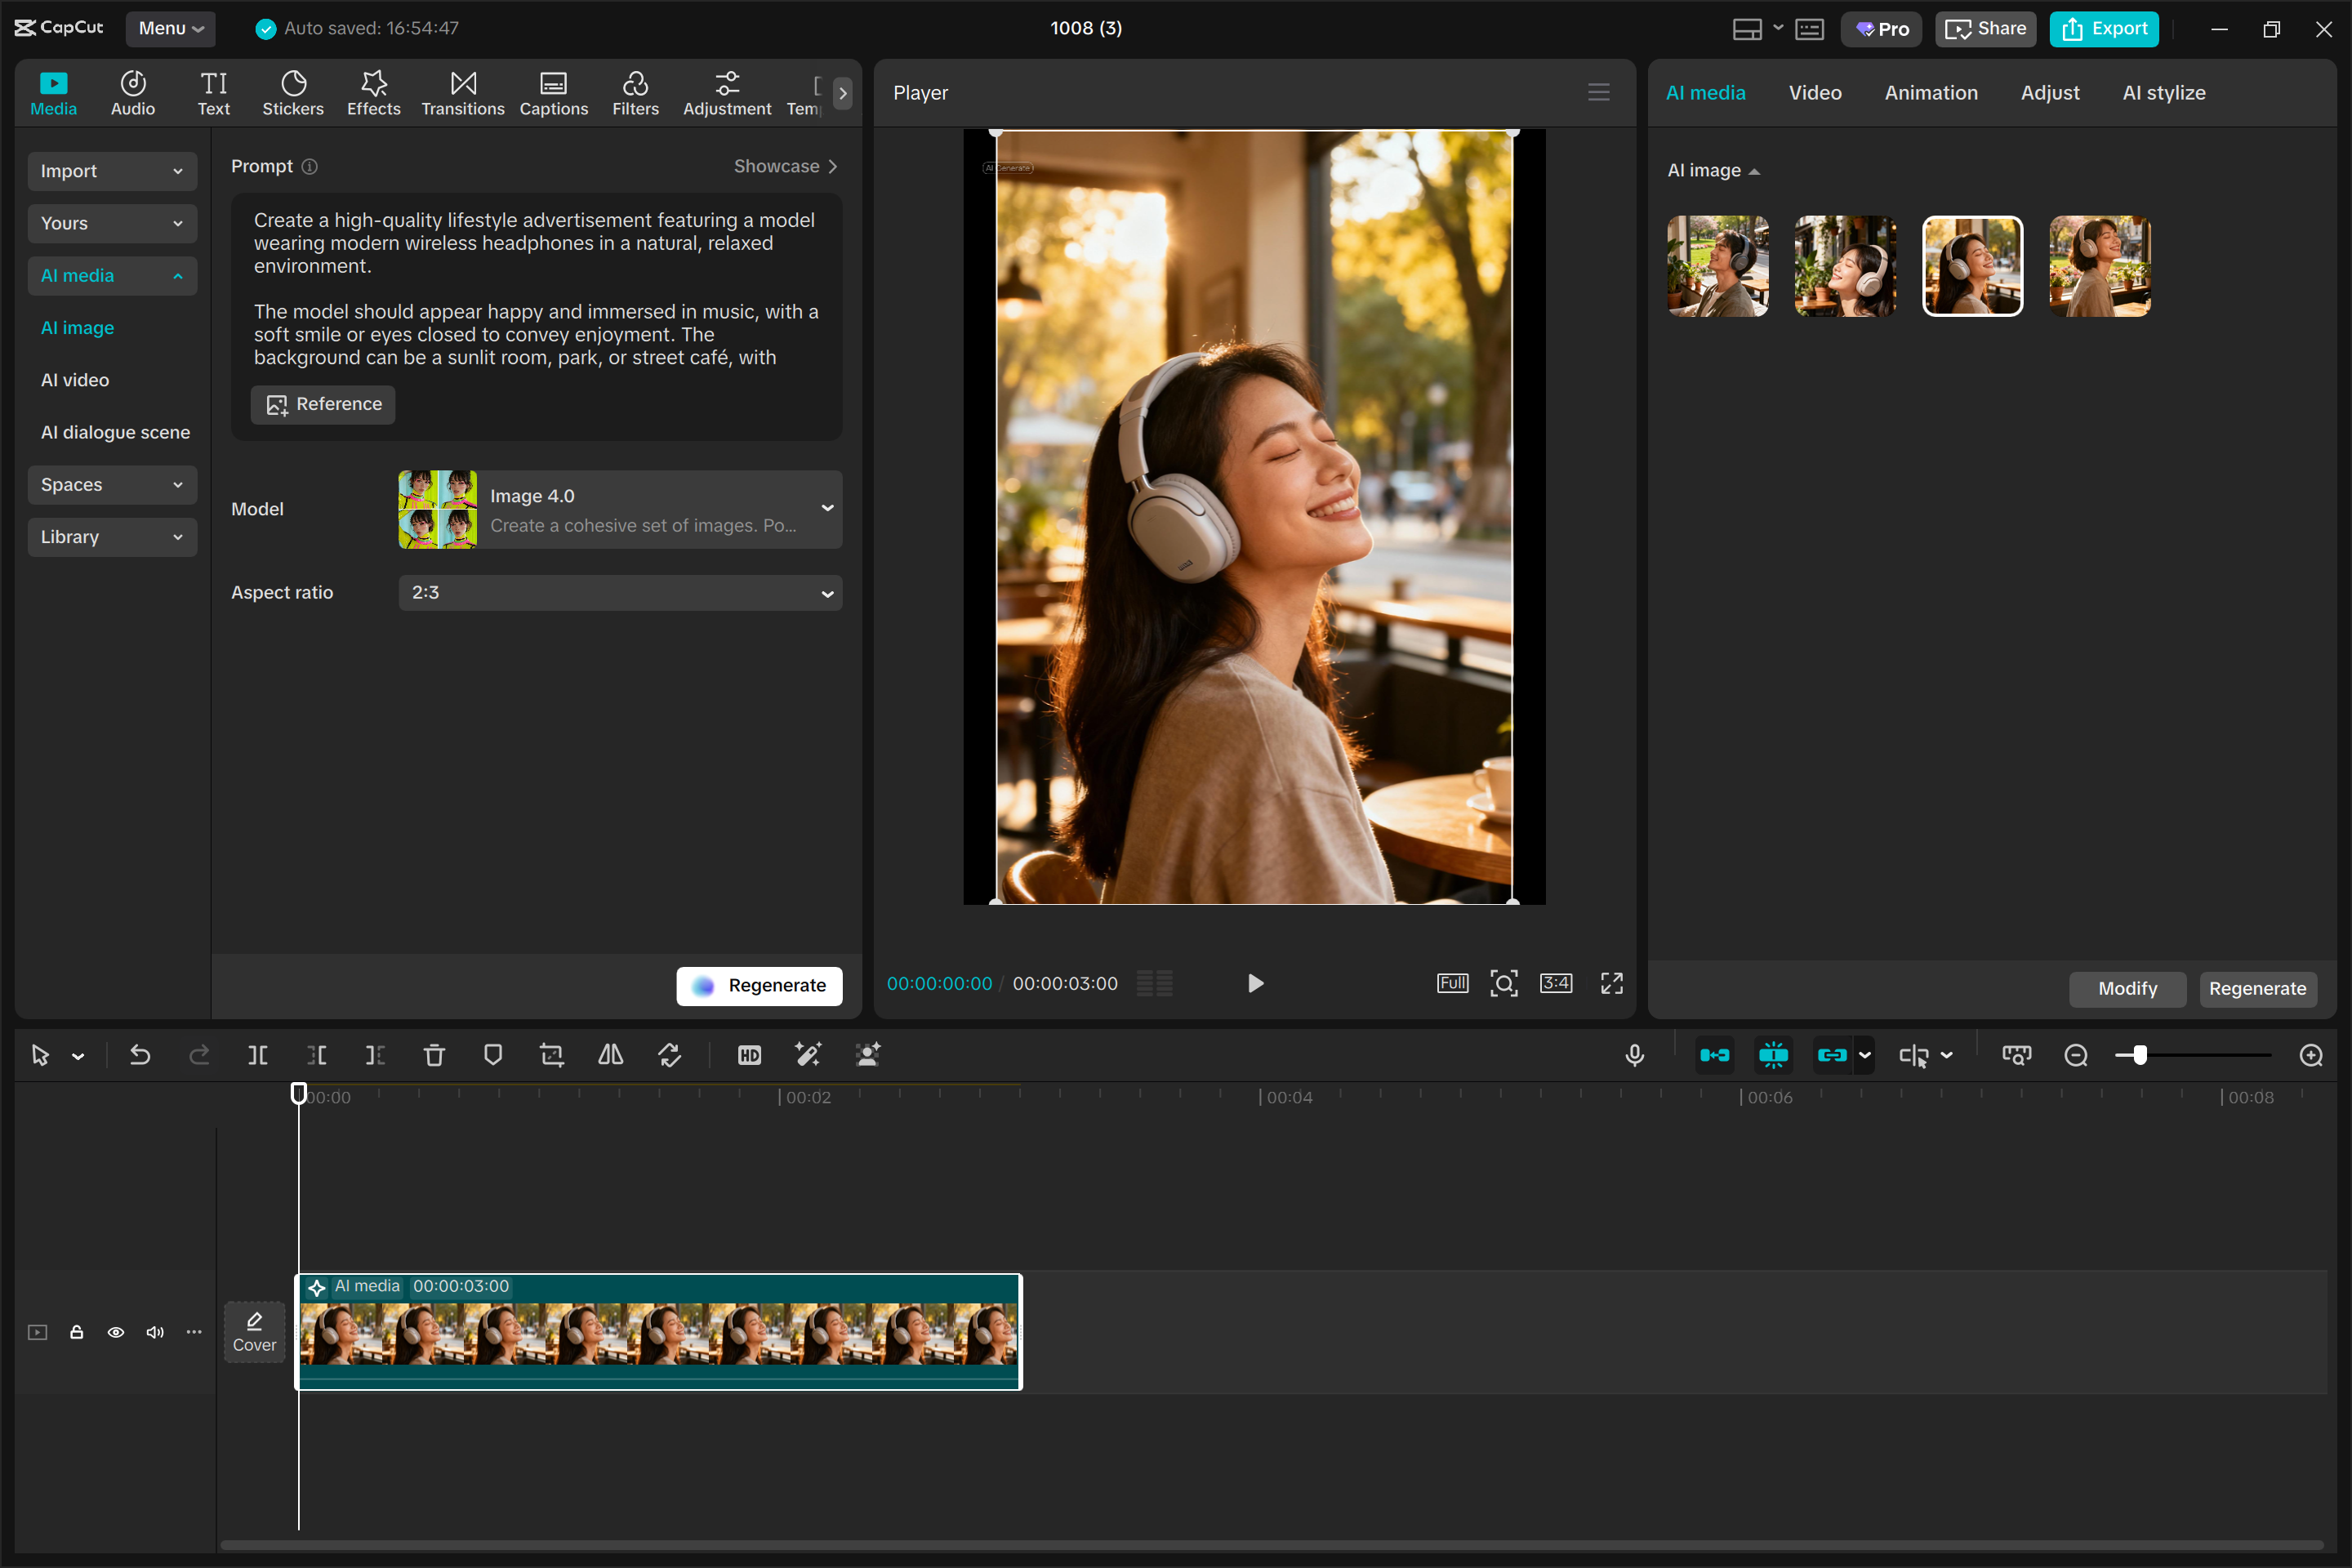Image resolution: width=2352 pixels, height=1568 pixels.
Task: Mute the track using the speaker icon
Action: 155,1332
